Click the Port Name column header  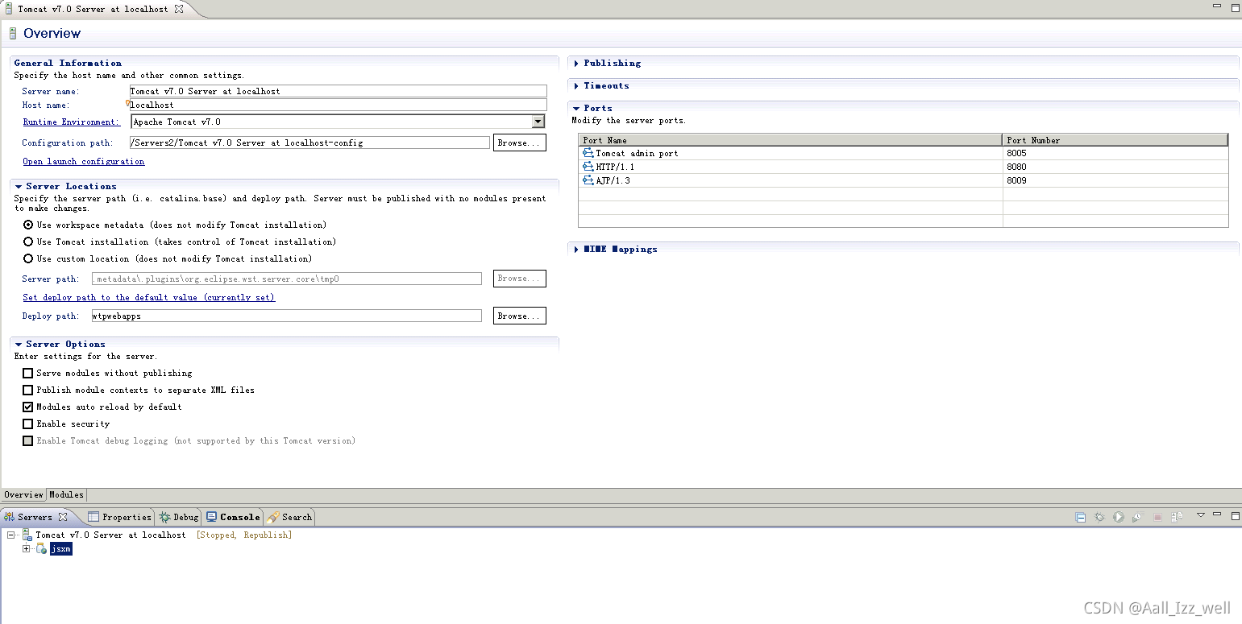791,140
